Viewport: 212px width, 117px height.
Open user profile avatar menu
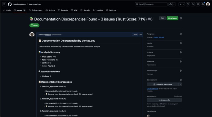pyautogui.click(x=208, y=4)
